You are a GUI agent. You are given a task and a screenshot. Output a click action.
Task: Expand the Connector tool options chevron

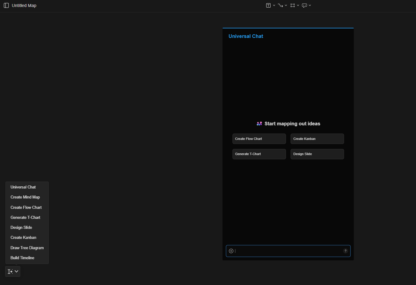(286, 5)
